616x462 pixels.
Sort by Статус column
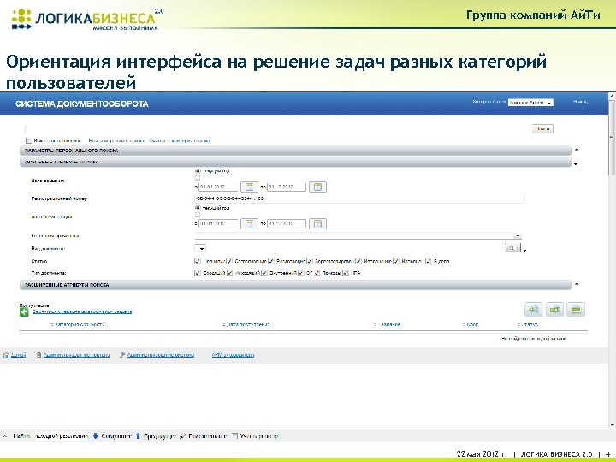click(528, 324)
